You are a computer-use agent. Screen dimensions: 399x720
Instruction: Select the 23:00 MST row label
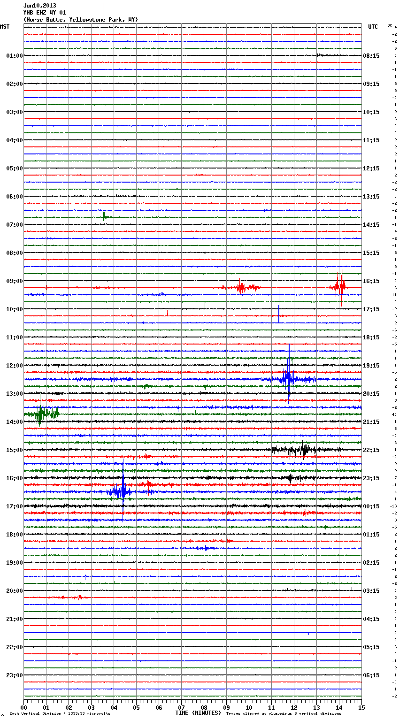pos(14,675)
